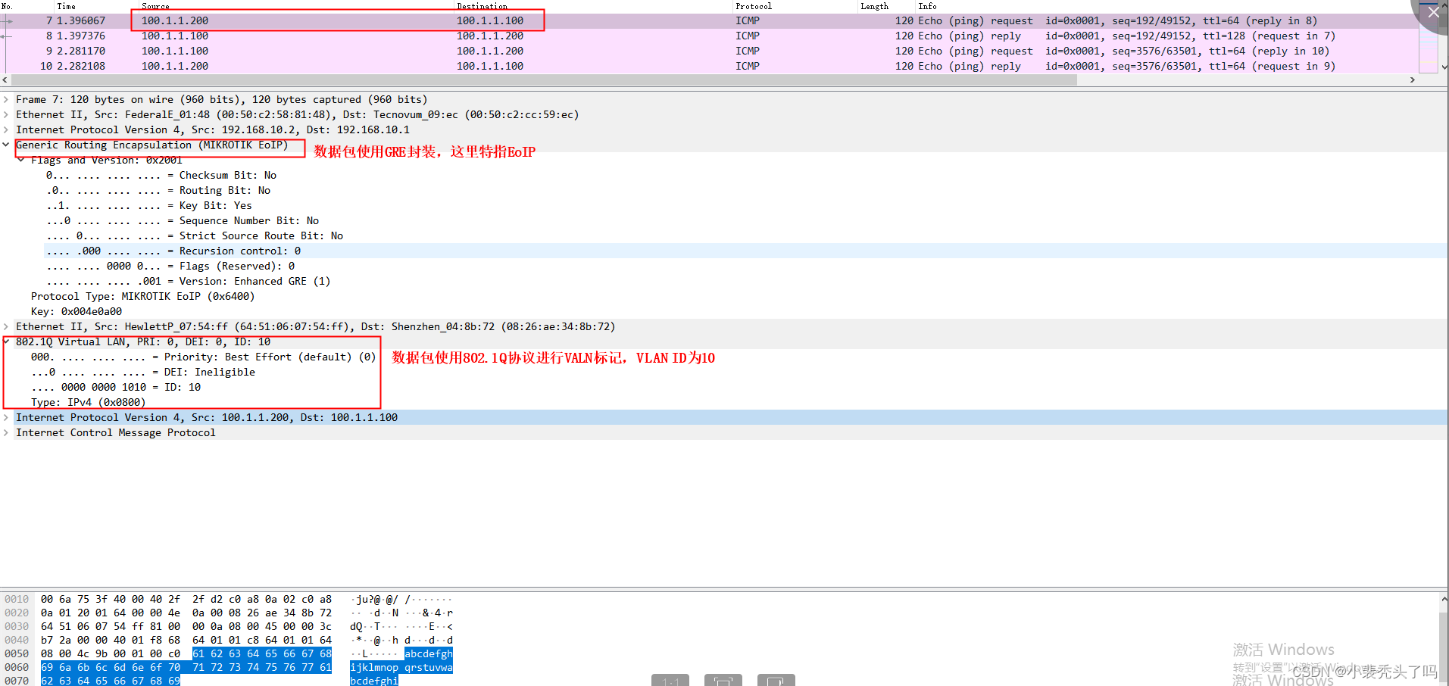
Task: Click the fit-to-screen zoom icon
Action: tap(723, 681)
